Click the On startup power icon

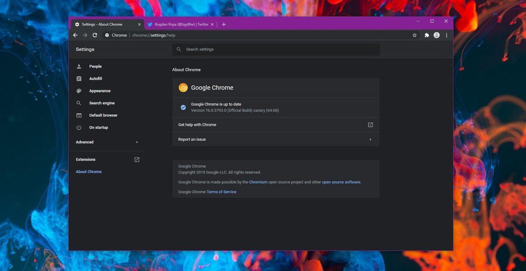(79, 127)
